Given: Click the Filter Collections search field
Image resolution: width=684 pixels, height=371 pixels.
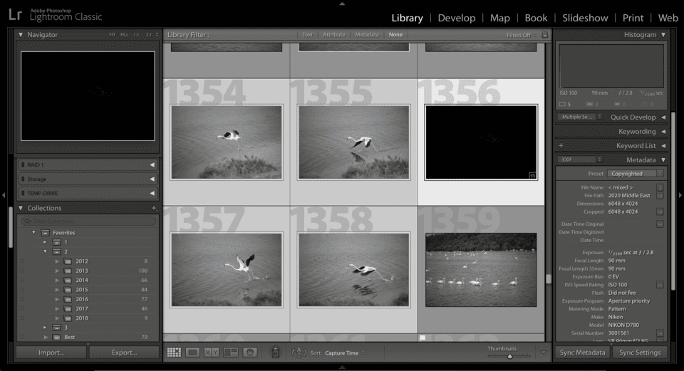Looking at the screenshot, I should 88,221.
